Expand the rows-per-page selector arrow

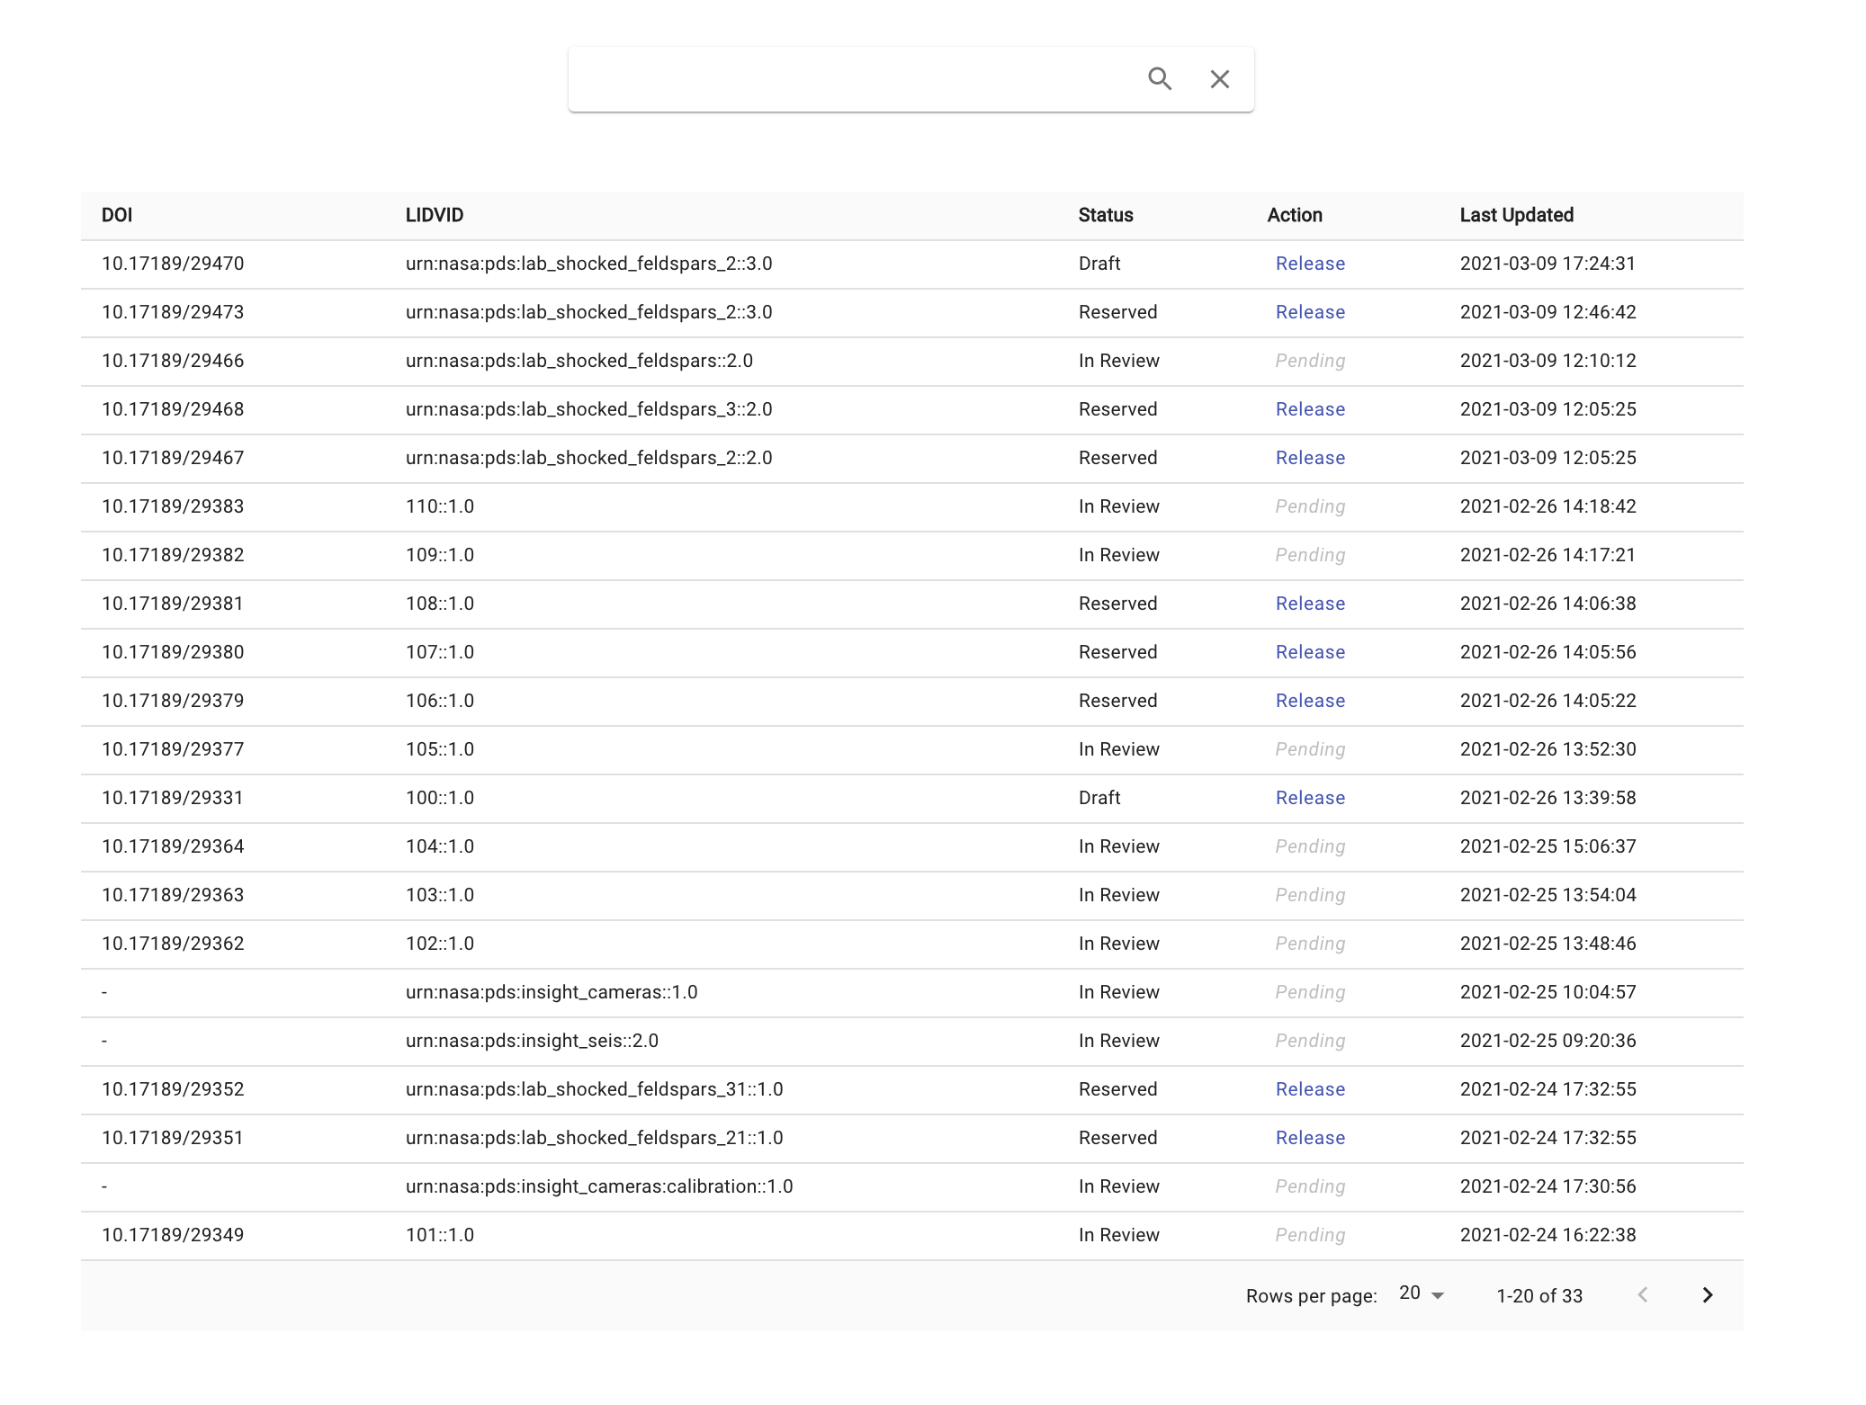click(x=1437, y=1295)
